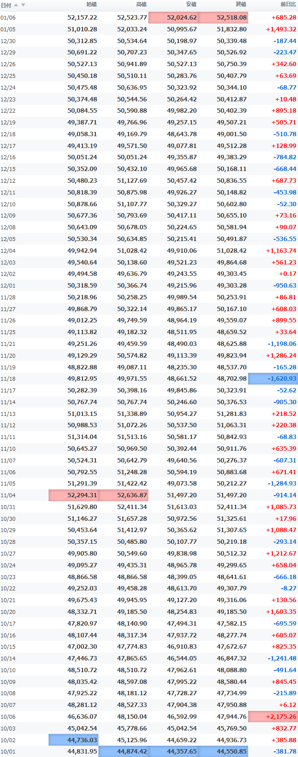Image resolution: width=298 pixels, height=757 pixels.
Task: Select the date cell 11/20
Action: (8, 356)
